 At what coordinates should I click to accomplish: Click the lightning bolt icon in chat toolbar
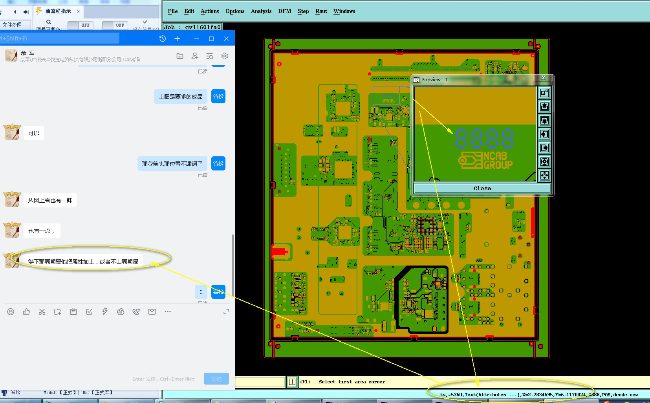(x=105, y=311)
